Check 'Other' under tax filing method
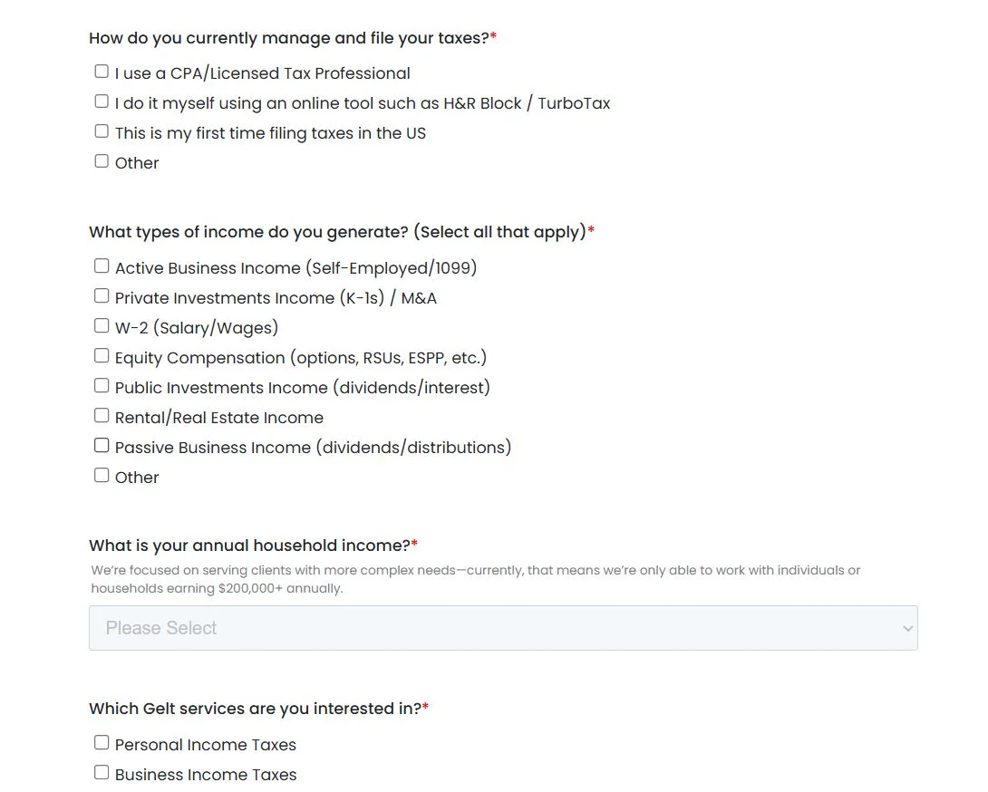This screenshot has height=792, width=988. (102, 161)
